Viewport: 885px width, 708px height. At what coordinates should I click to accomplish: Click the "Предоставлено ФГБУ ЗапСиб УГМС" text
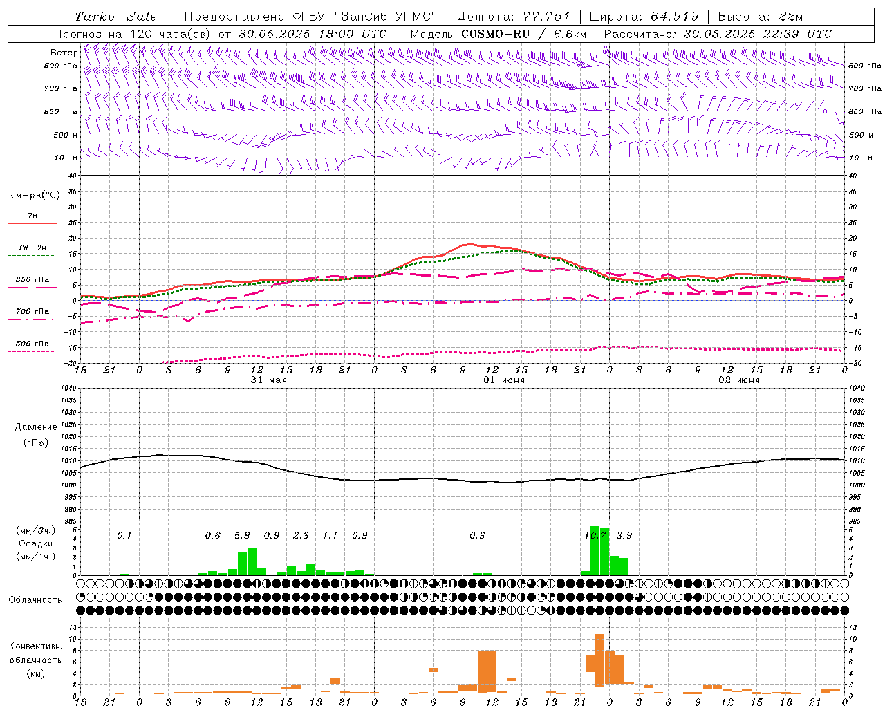pos(310,17)
